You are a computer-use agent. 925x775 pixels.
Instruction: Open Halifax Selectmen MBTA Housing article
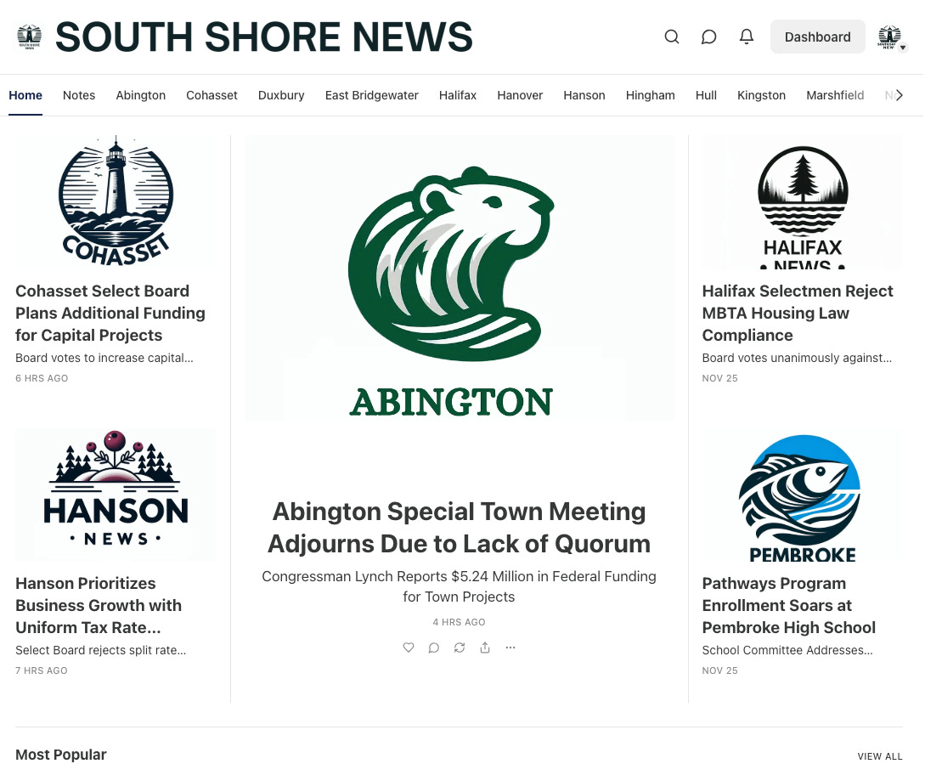pos(798,313)
